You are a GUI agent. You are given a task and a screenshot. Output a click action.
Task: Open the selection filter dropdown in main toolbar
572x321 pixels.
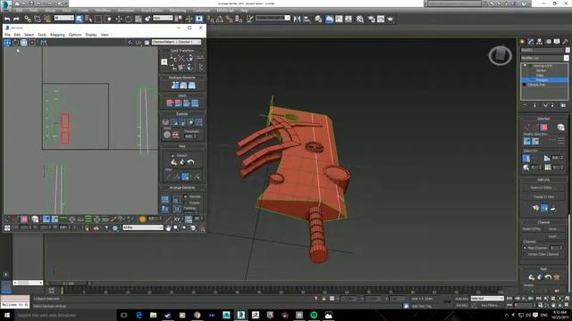tap(63, 18)
